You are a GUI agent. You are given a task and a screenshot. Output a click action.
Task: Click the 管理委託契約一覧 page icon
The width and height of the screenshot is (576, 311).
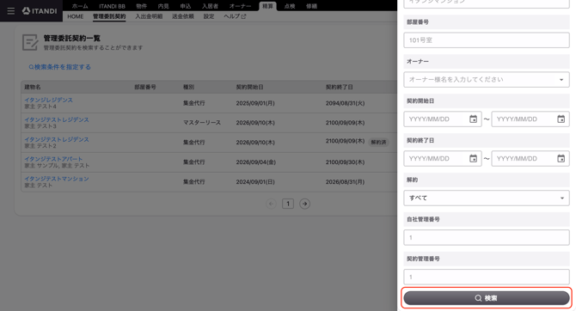30,42
